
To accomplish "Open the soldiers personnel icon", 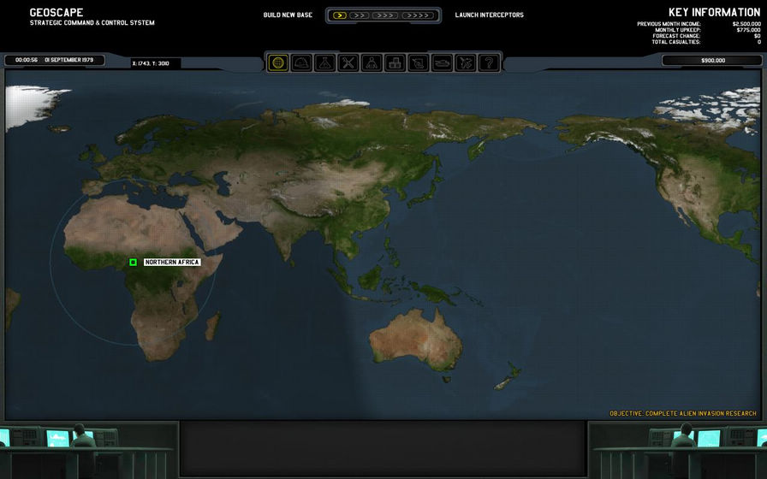I will click(372, 62).
